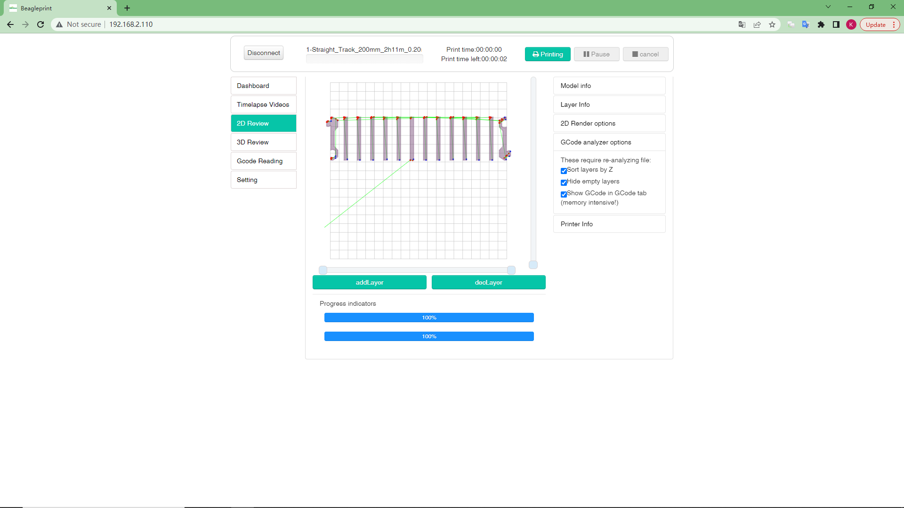904x508 pixels.
Task: Click the share page icon
Action: (x=757, y=24)
